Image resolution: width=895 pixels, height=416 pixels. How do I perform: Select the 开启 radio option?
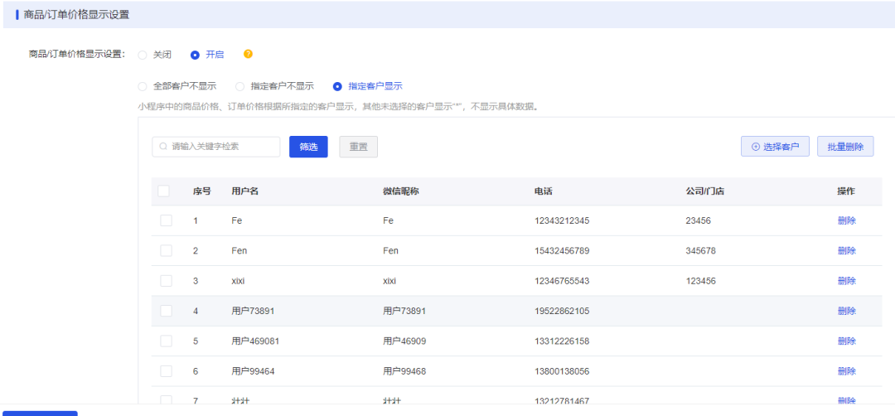195,56
